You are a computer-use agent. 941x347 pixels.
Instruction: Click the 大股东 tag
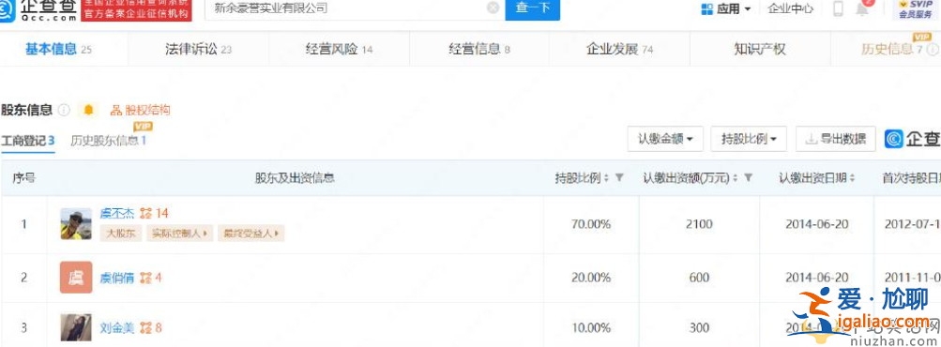tap(121, 234)
